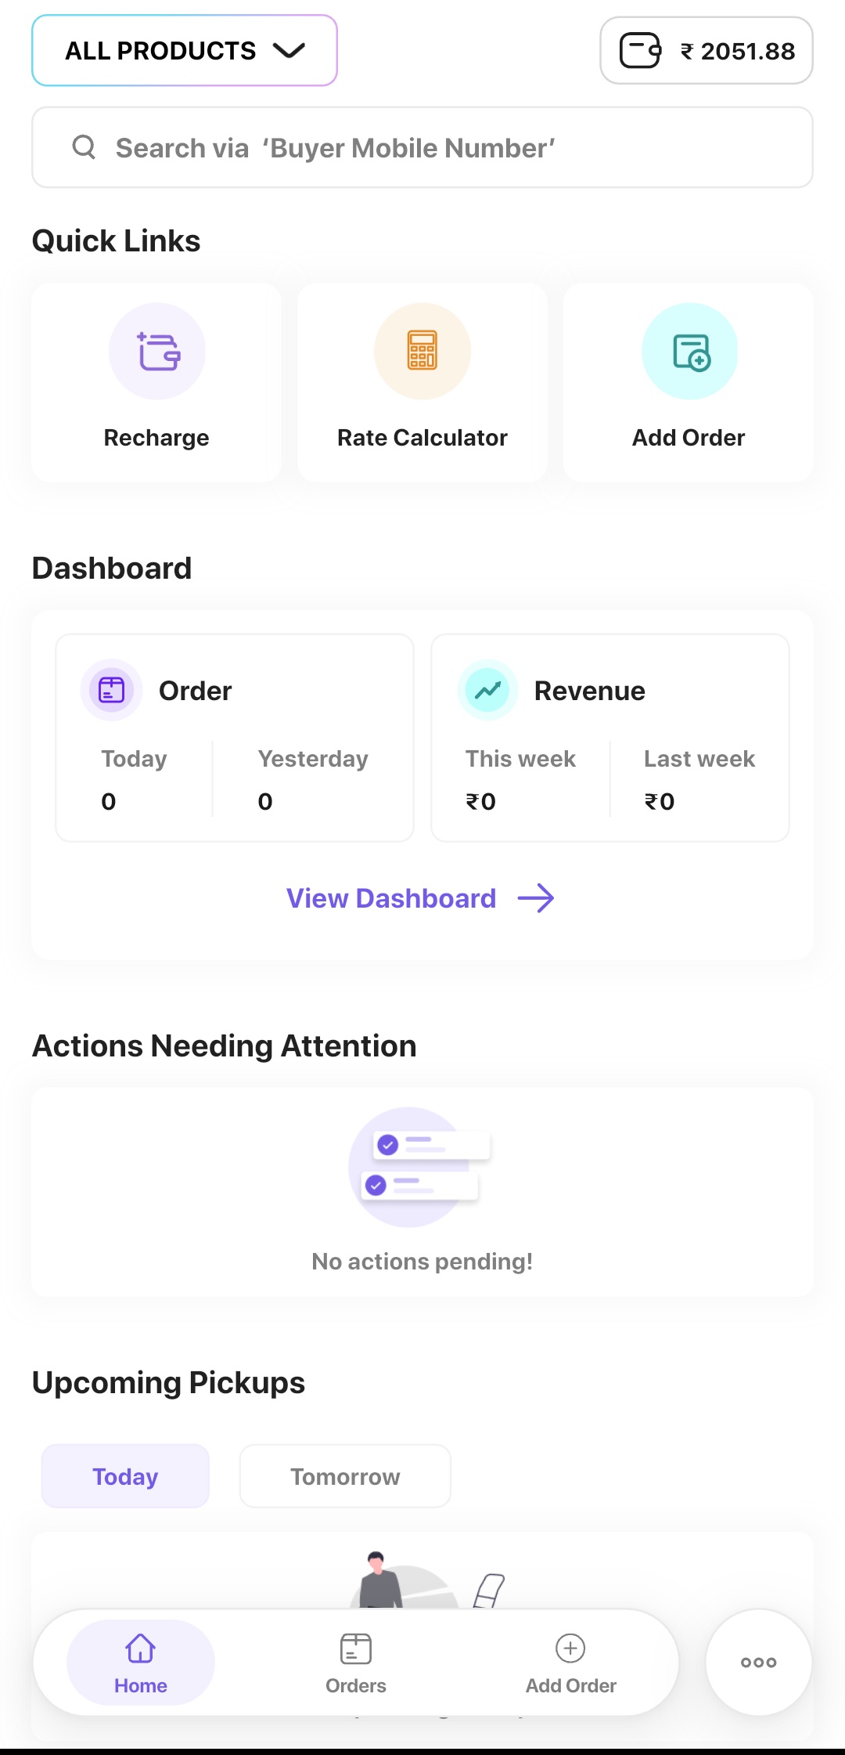Screen dimensions: 845x1755
Task: Tap the no-actions-pending checklist illustration
Action: pos(419,1167)
